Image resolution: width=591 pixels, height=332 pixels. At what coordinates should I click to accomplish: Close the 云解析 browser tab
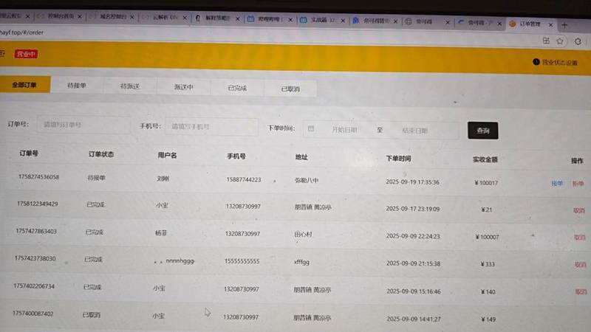pos(185,18)
